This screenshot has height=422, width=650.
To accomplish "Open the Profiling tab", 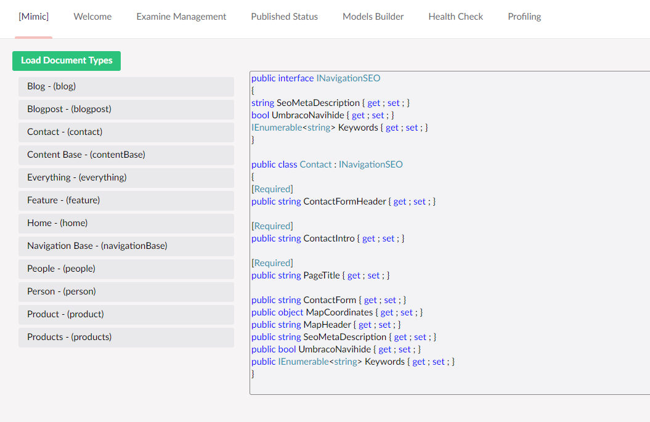I will [524, 17].
